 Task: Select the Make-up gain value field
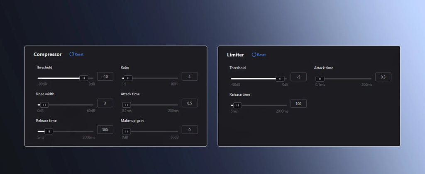coord(190,130)
